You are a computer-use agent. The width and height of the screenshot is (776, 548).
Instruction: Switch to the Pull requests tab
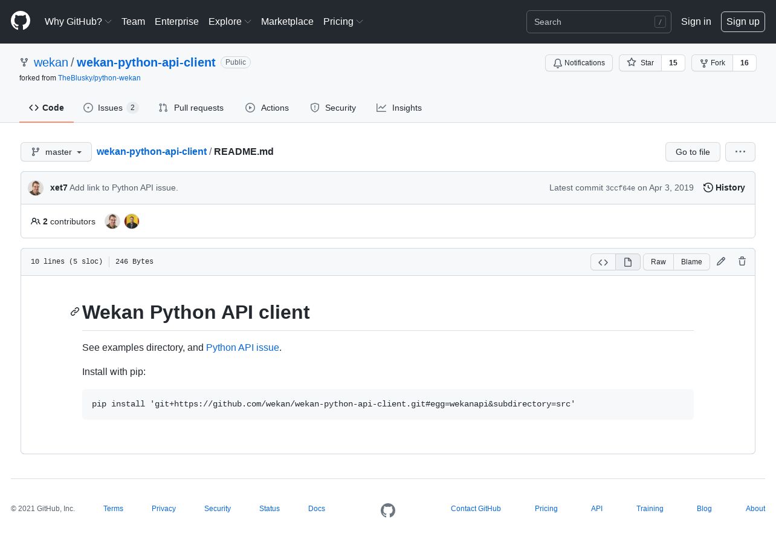coord(191,108)
